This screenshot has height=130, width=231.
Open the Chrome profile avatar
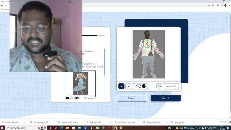[x=225, y=5]
